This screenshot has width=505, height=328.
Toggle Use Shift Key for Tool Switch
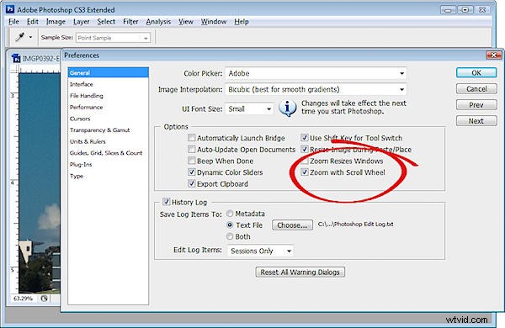[x=305, y=138]
